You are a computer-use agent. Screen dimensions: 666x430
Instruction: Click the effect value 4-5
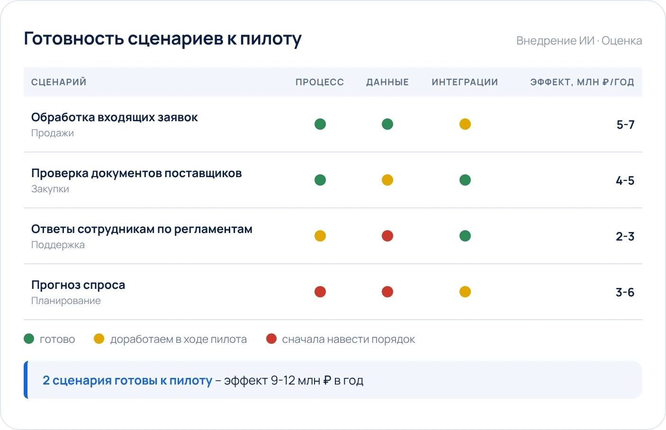point(625,180)
